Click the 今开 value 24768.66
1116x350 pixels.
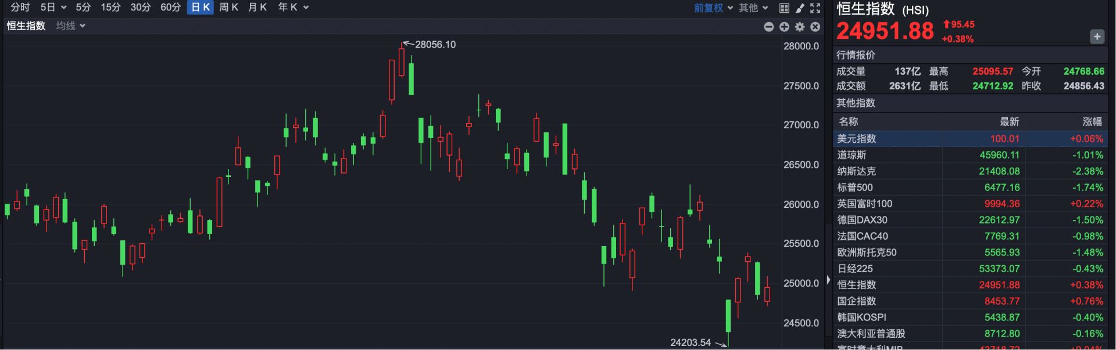(1084, 71)
